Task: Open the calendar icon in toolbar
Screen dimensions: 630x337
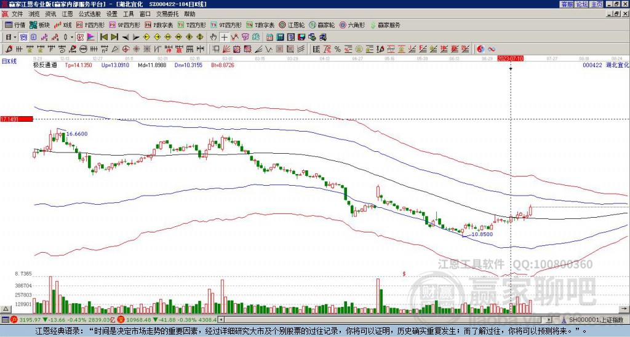Action: click(269, 38)
